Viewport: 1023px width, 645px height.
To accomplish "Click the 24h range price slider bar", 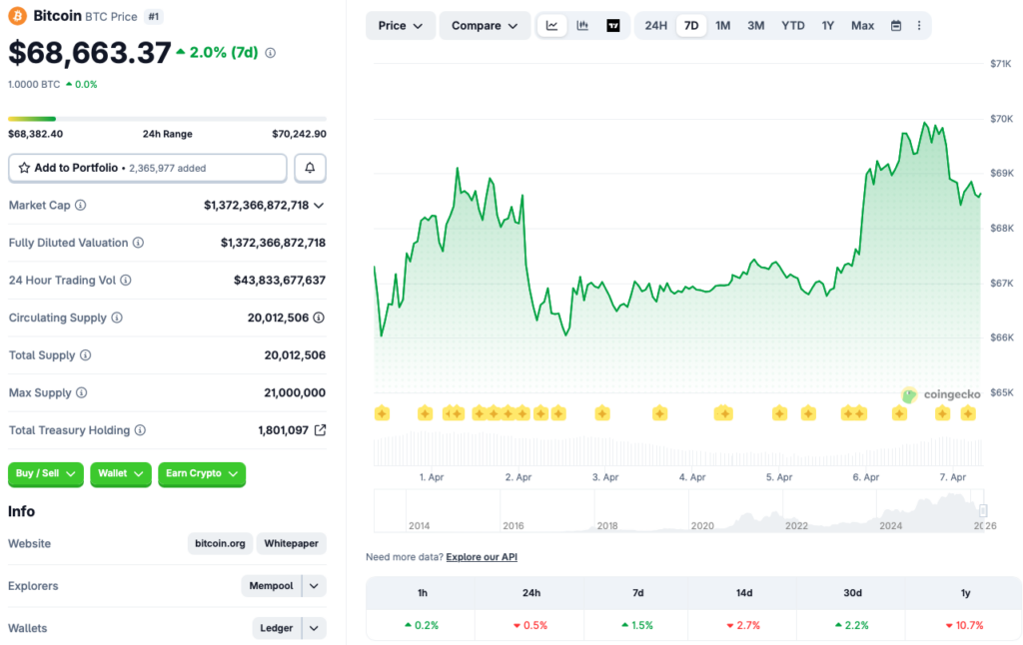I will pyautogui.click(x=167, y=117).
